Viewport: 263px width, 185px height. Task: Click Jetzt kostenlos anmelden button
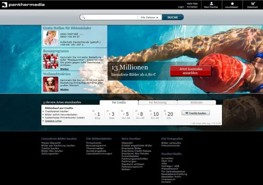click(x=191, y=71)
